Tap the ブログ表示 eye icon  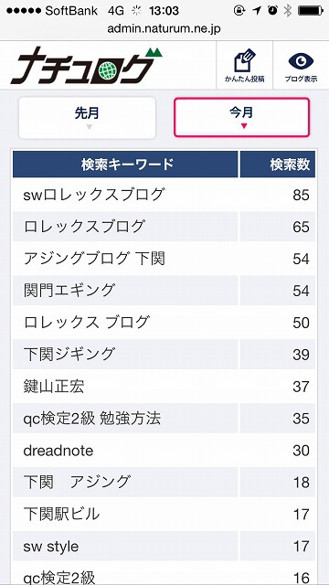pos(301,65)
